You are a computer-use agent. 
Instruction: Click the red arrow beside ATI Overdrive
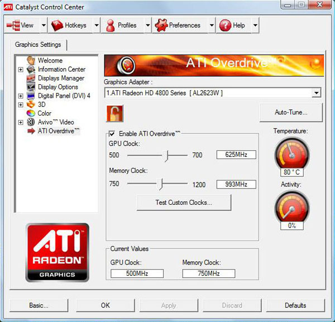[31, 131]
